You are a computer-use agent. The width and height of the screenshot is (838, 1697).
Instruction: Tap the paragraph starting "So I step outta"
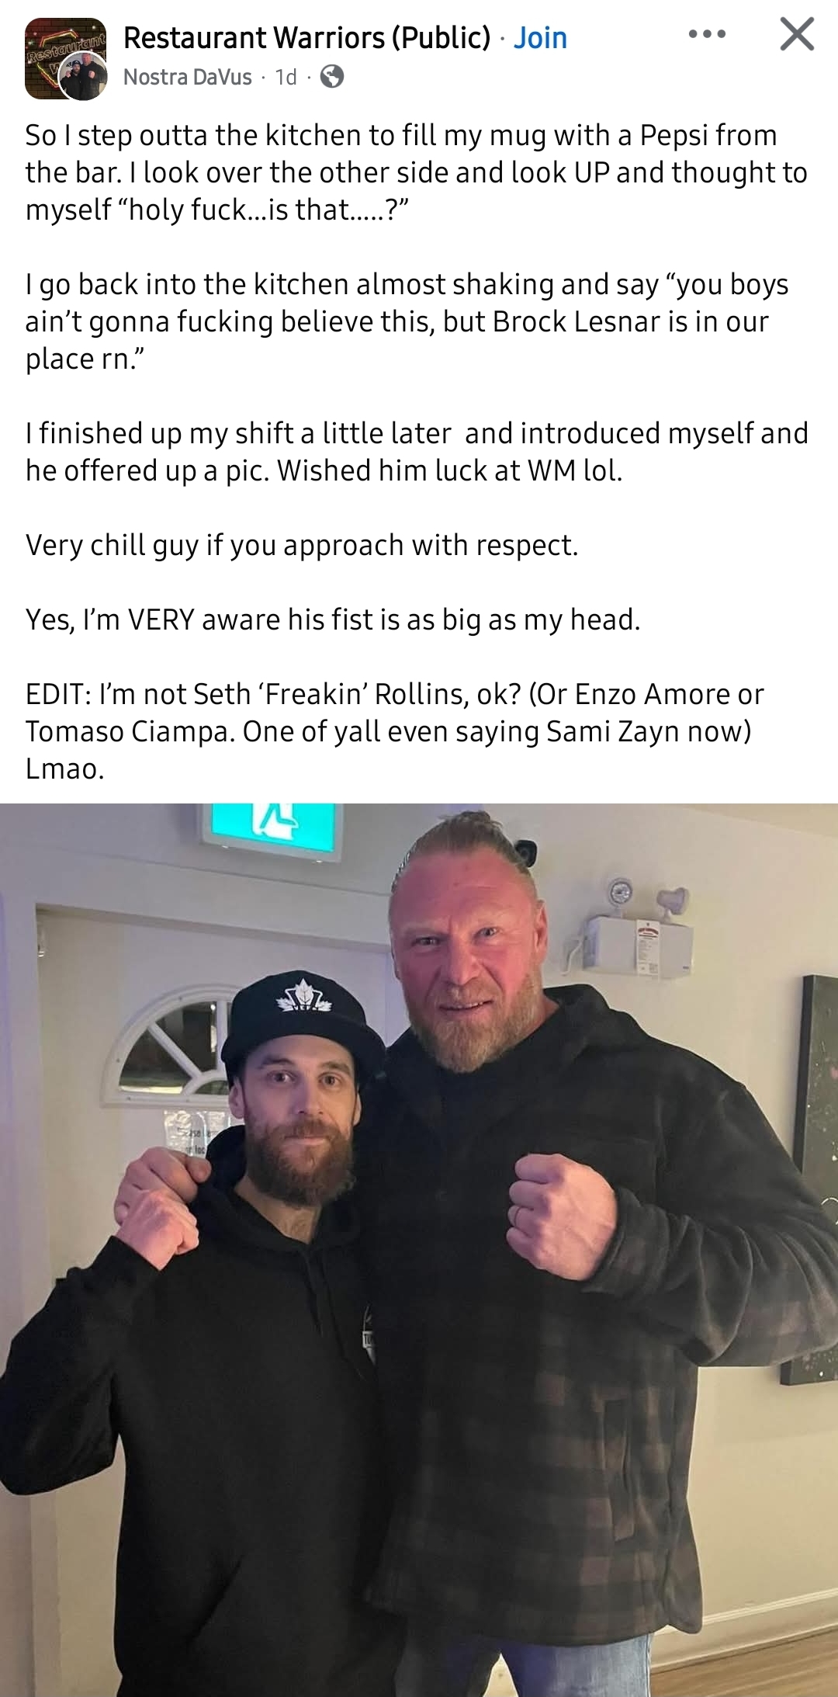[x=417, y=172]
